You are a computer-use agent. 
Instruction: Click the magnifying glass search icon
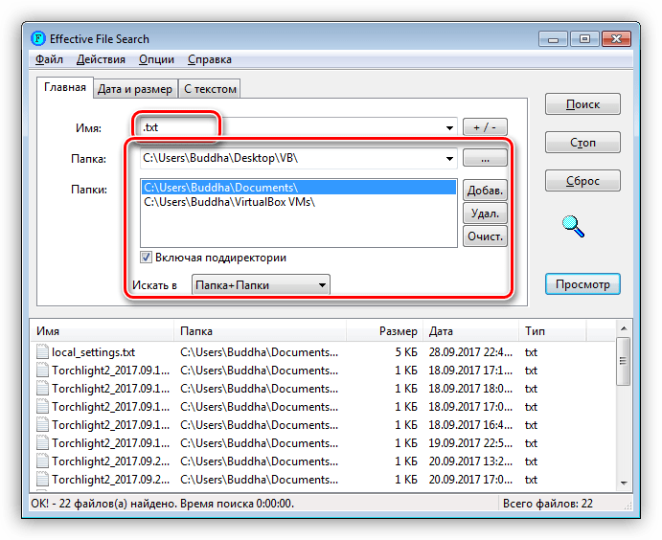(573, 227)
